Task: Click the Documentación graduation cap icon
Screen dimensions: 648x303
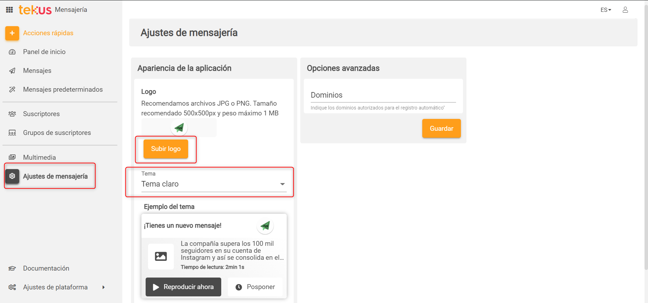Action: (12, 268)
